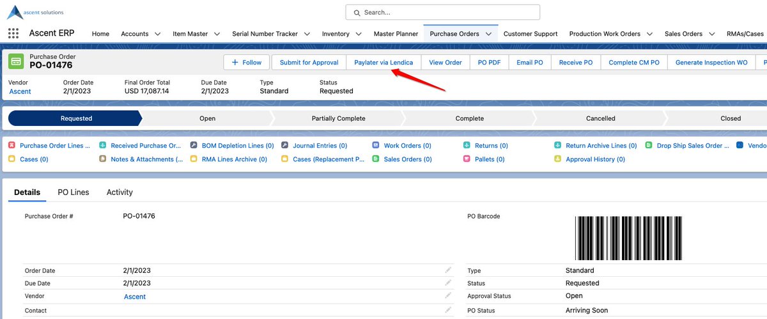Viewport: 767px width, 319px height.
Task: Click the Return Archive Lines icon
Action: point(558,146)
